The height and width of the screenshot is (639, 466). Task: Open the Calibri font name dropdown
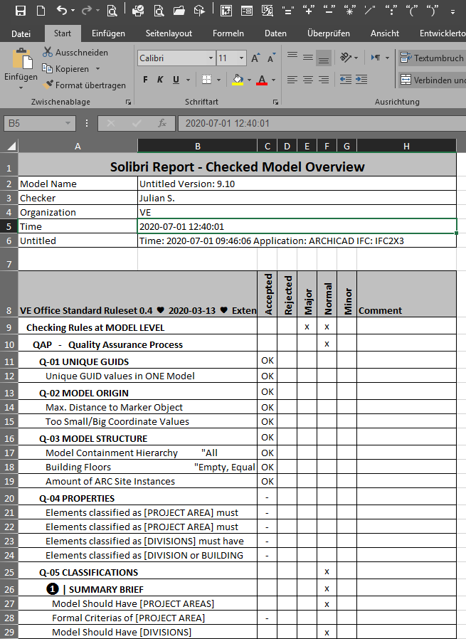click(x=211, y=58)
